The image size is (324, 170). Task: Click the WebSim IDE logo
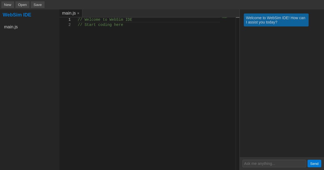pos(17,15)
